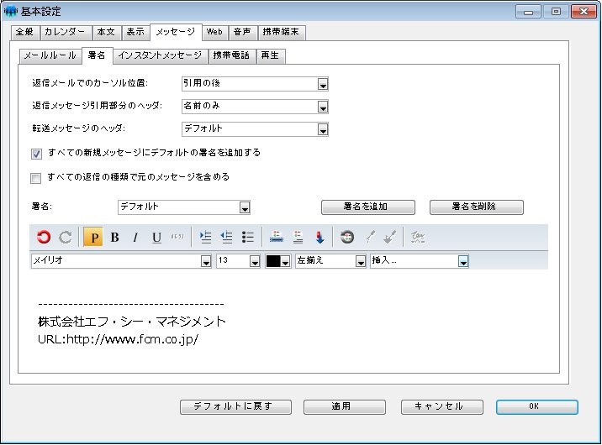Screen dimensions: 602x445
Task: Select the 署名 sub-tab
Action: tap(97, 55)
